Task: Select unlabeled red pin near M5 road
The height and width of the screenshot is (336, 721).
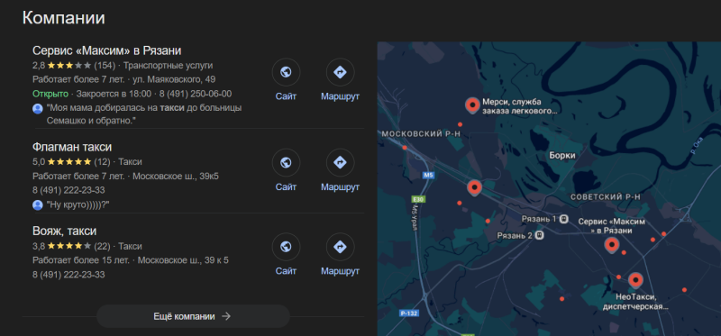Action: pos(475,188)
